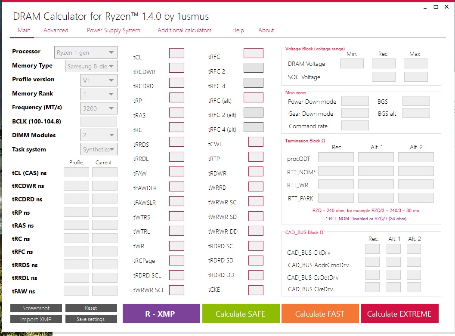Click the tWR timing value box
The width and height of the screenshot is (455, 336).
click(177, 246)
